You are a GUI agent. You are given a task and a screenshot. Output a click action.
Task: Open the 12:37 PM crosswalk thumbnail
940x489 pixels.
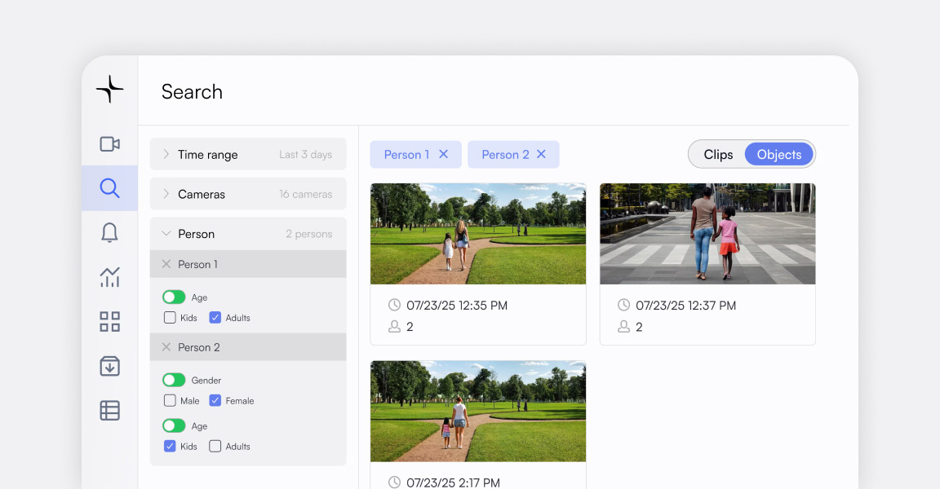pyautogui.click(x=707, y=234)
